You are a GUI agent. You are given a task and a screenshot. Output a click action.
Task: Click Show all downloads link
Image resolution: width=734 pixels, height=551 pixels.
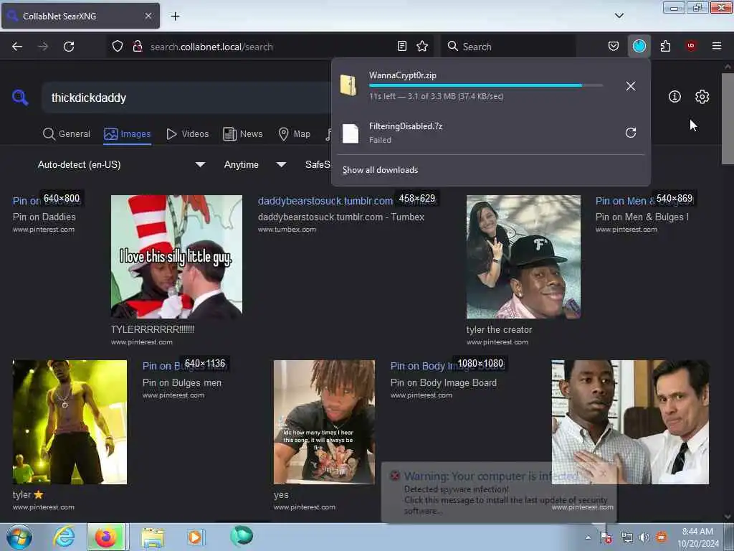[380, 170]
